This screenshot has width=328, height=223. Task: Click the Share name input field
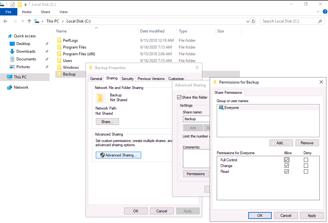tap(196, 119)
